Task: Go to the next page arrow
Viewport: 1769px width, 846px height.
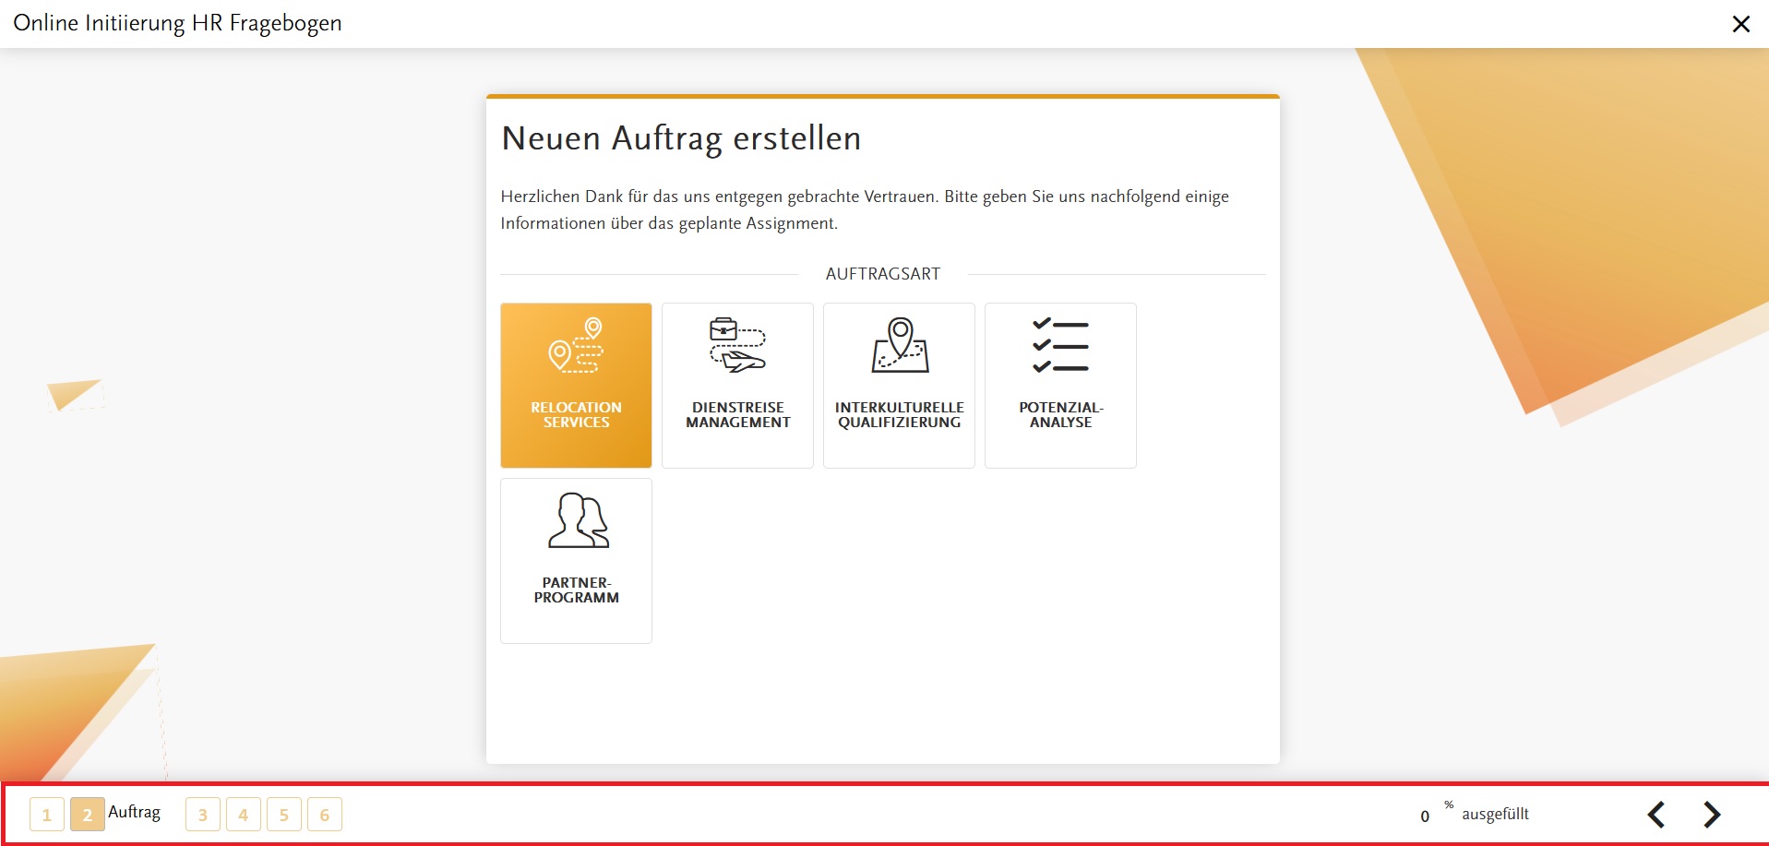Action: [x=1712, y=815]
